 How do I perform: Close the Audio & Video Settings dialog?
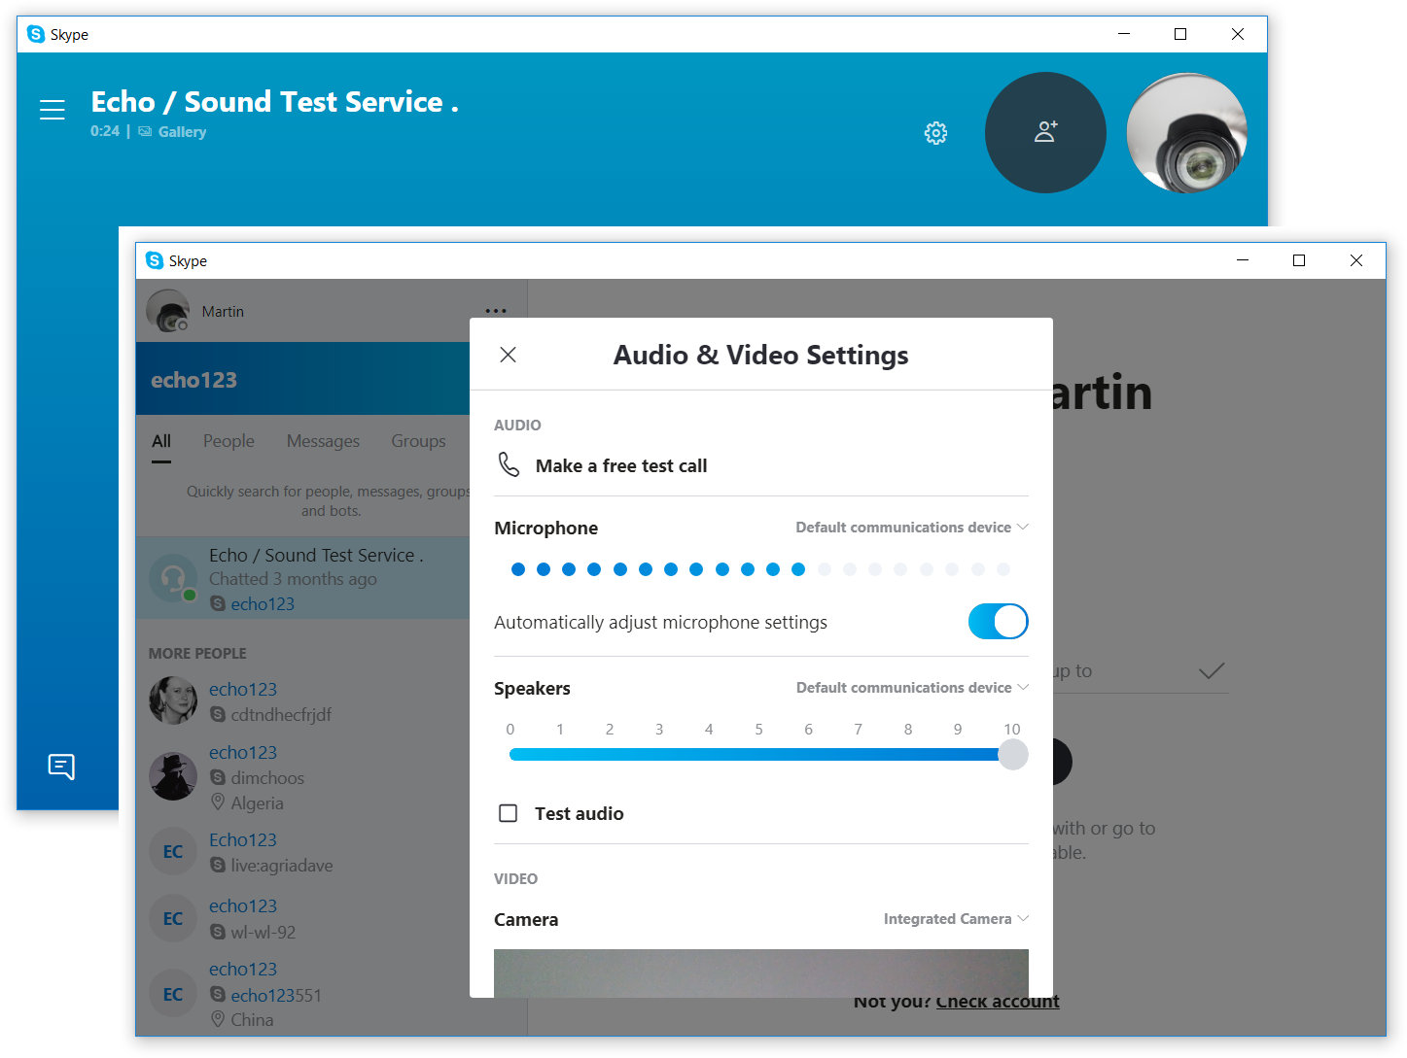[508, 355]
